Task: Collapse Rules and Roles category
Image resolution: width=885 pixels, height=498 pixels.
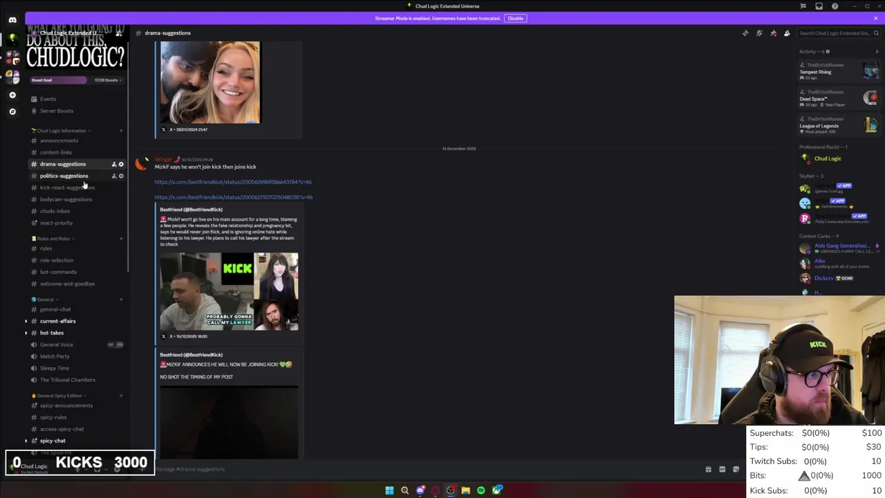Action: tap(54, 239)
